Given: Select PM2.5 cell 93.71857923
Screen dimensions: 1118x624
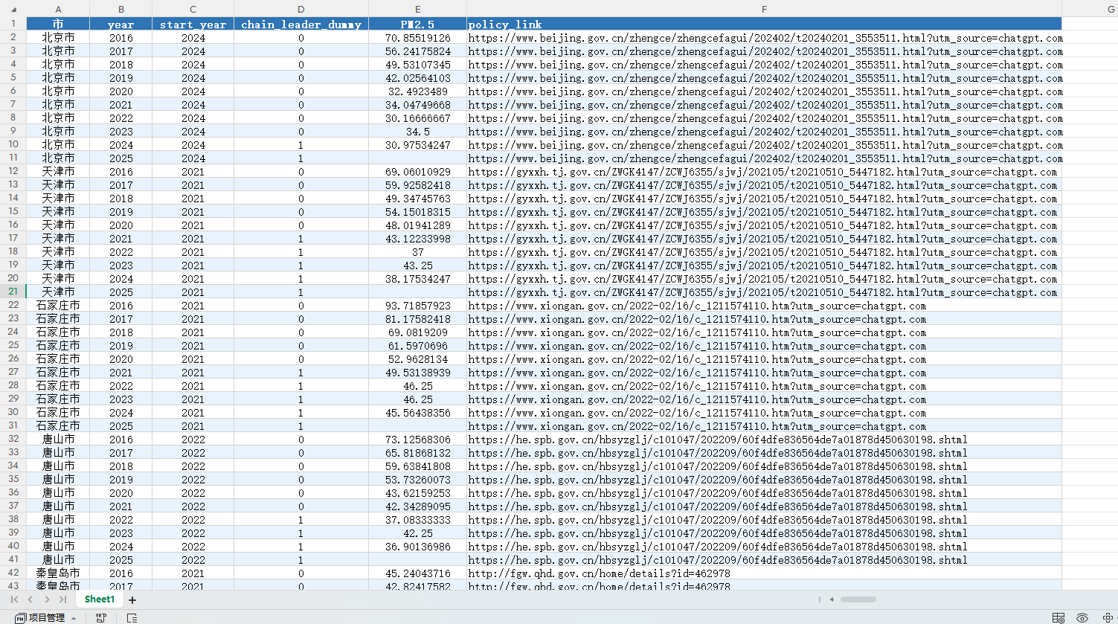Looking at the screenshot, I should (x=418, y=305).
